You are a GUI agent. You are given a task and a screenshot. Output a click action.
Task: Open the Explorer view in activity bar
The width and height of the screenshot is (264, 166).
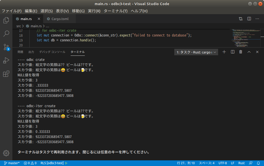click(6, 20)
